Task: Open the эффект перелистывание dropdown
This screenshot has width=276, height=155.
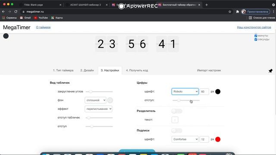Action: coord(98,109)
